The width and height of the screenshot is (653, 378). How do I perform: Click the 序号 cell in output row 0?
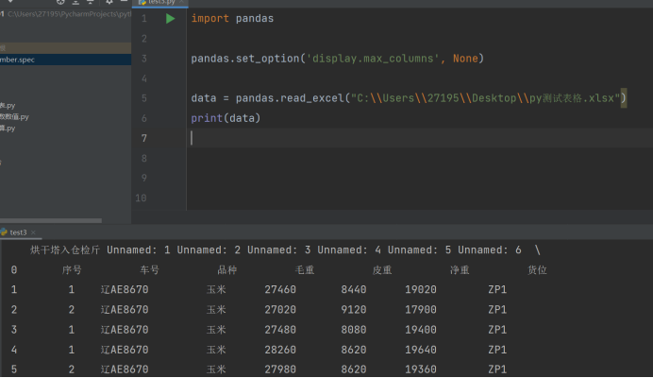point(72,270)
